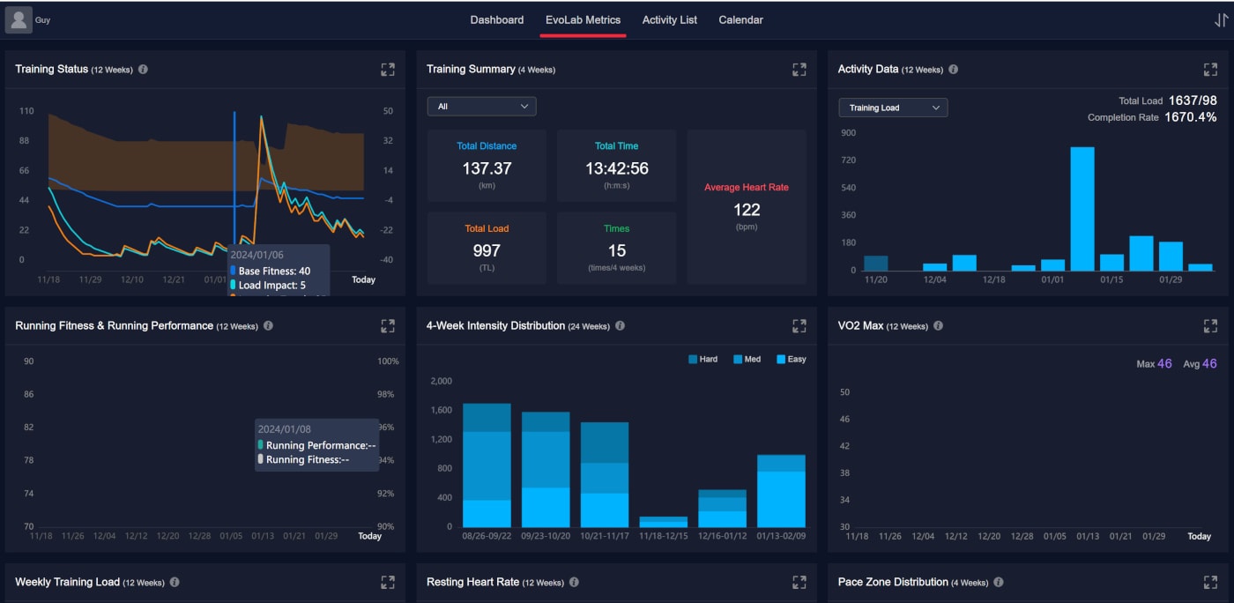Click info icon beside Running Fitness & Running Performance
Viewport: 1234px width, 603px height.
(268, 325)
